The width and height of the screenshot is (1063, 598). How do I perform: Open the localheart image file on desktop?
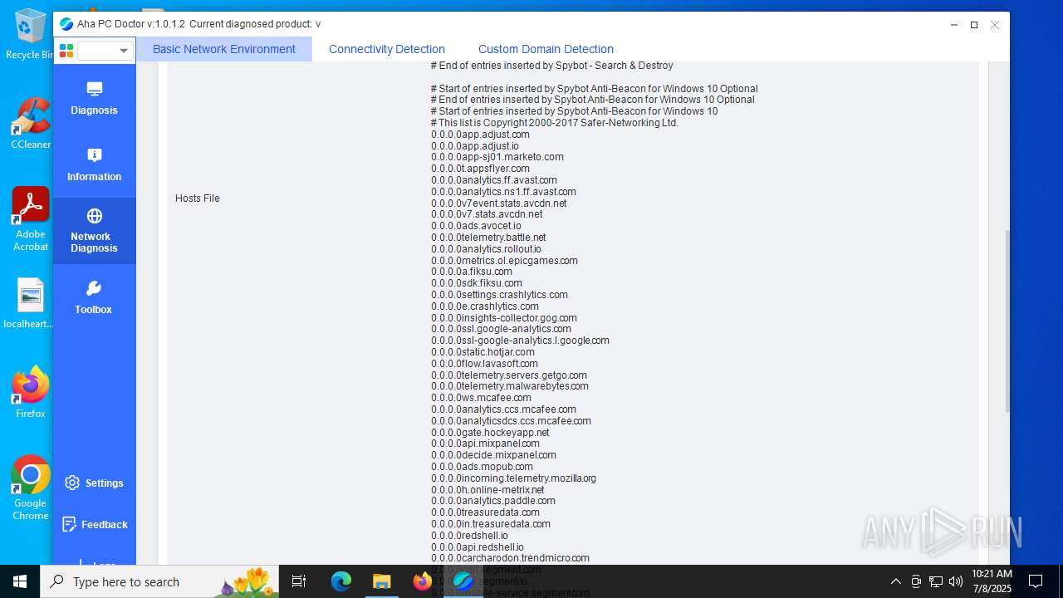point(31,303)
